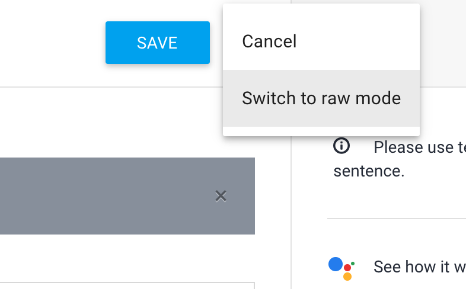The image size is (466, 289).
Task: Click the blue SAVE button
Action: [157, 43]
